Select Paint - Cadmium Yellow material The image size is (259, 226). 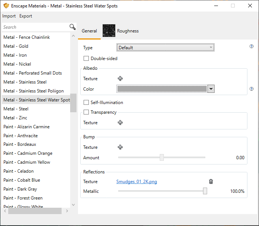(x=36, y=162)
